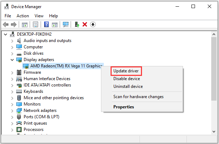
Task: Open the Properties toolbar icon
Action: tap(35, 25)
